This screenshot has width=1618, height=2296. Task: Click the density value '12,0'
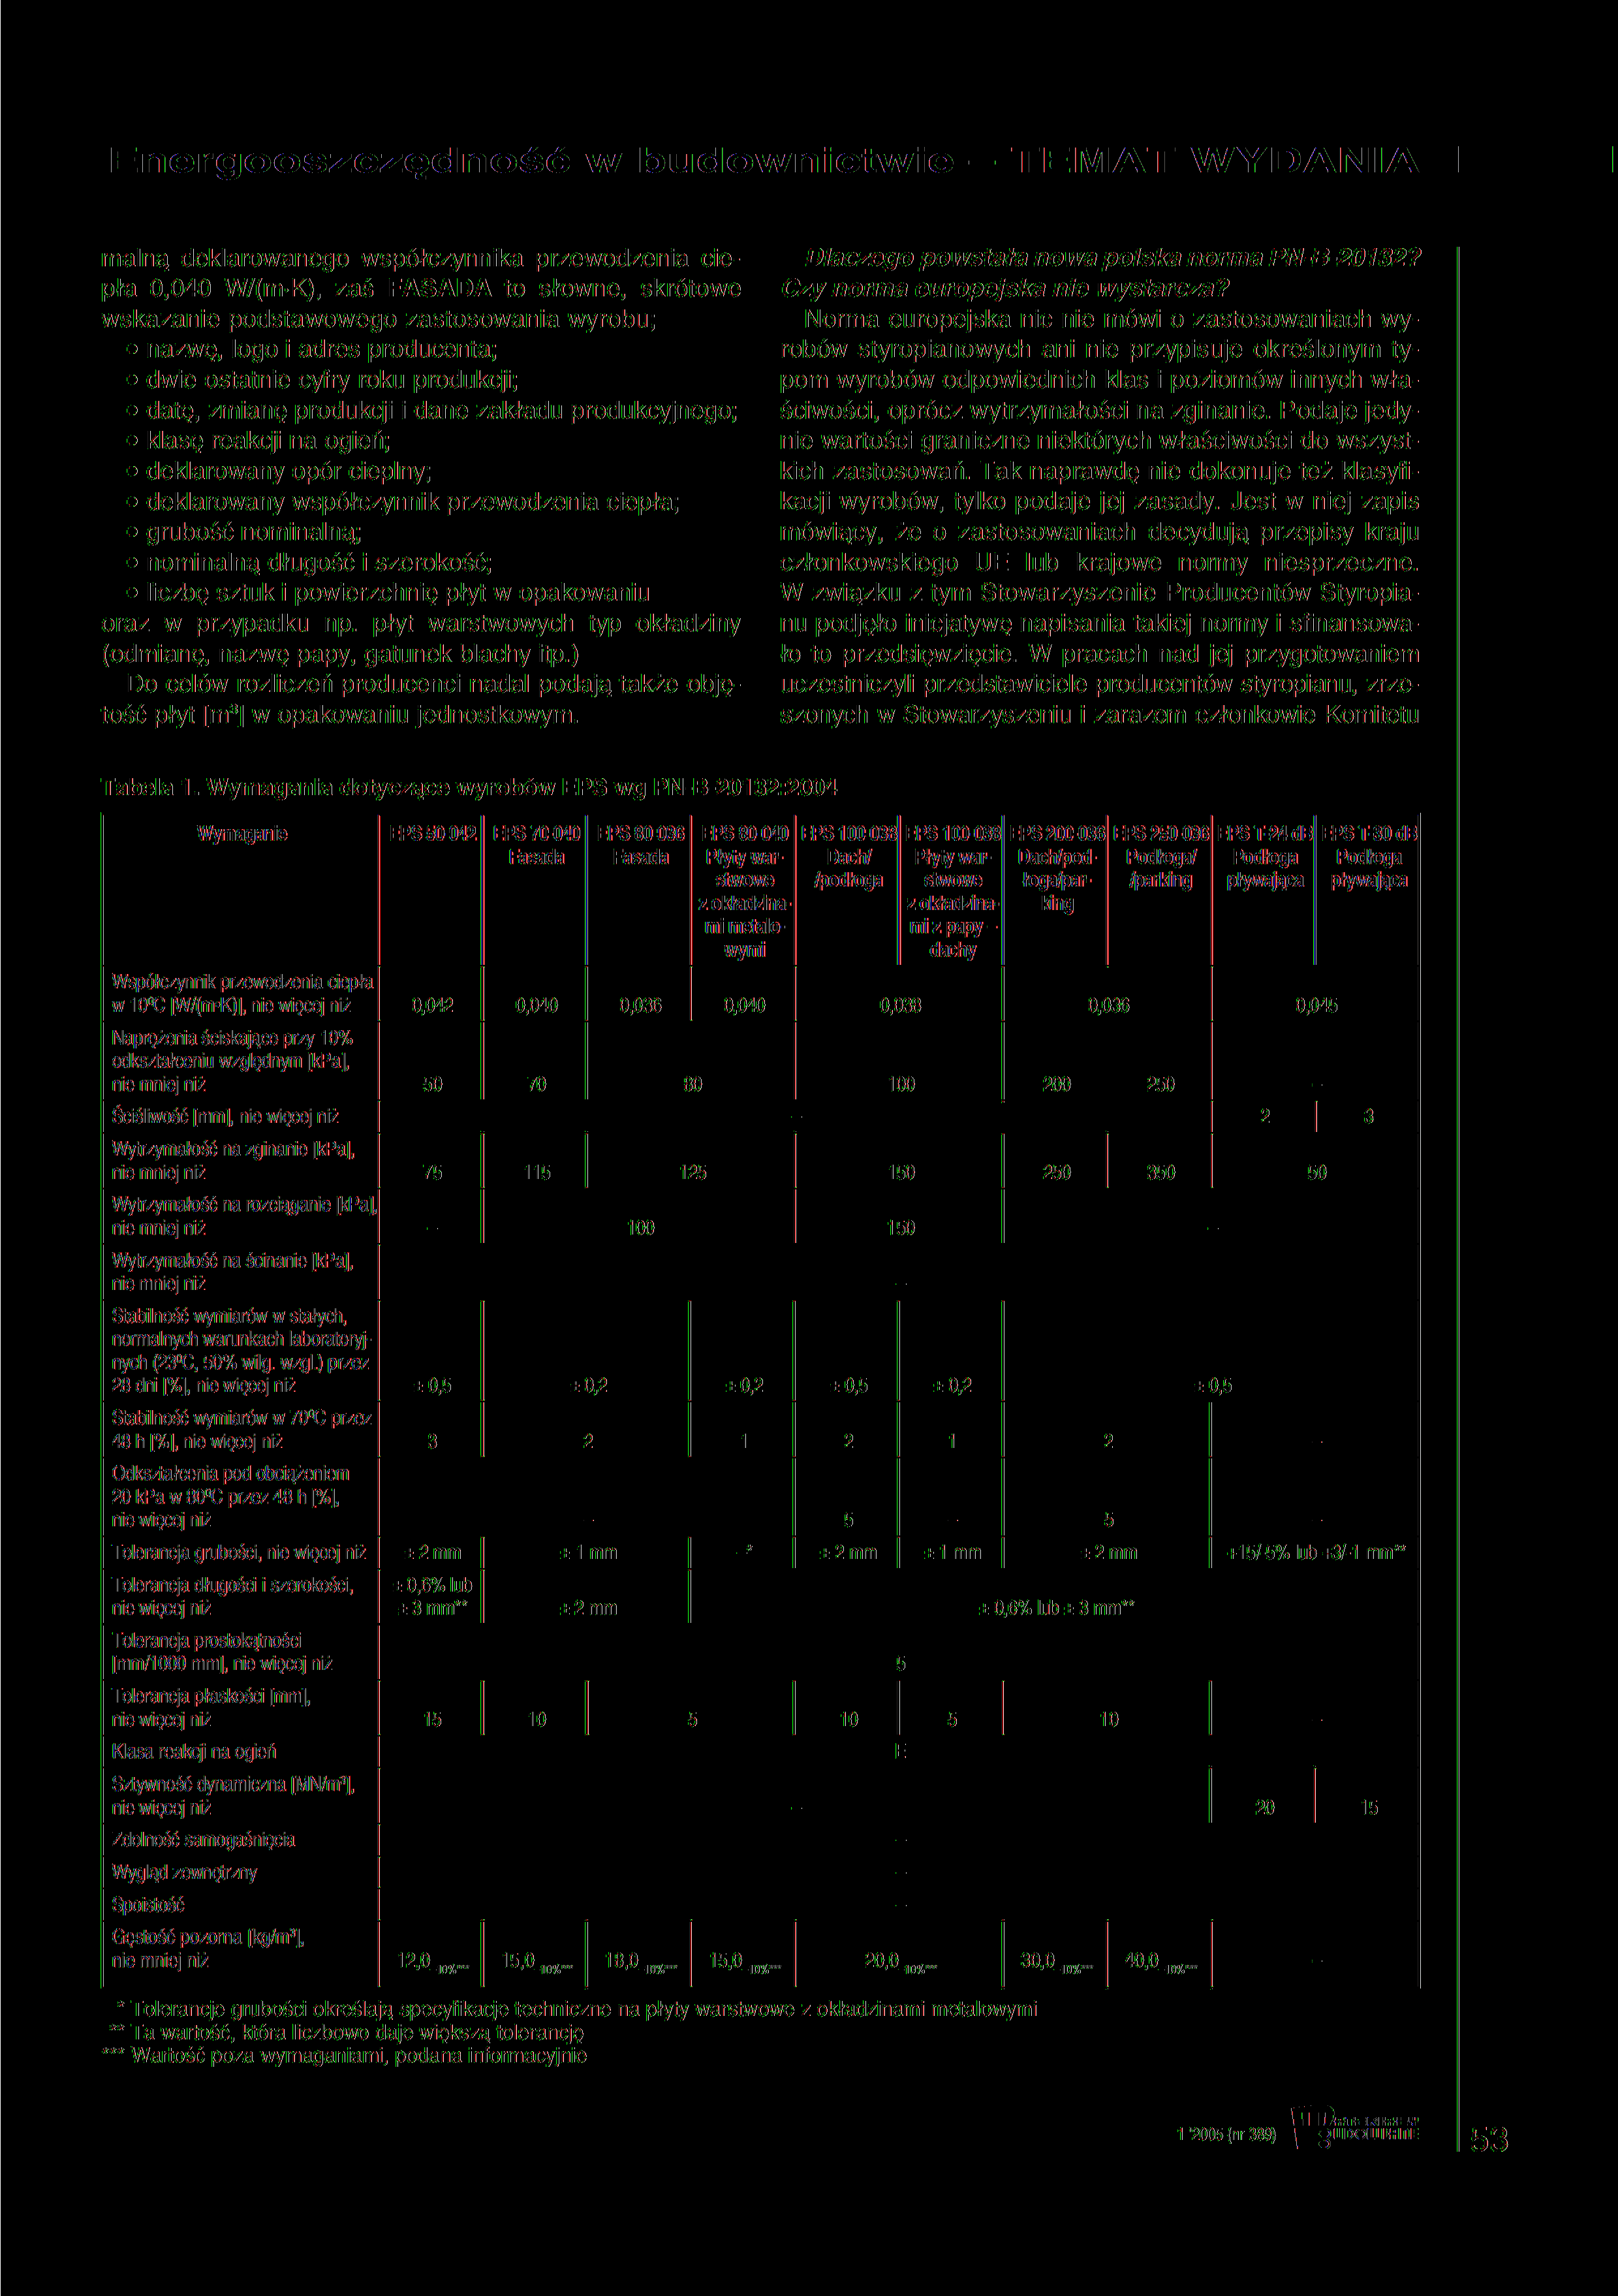[x=414, y=1961]
